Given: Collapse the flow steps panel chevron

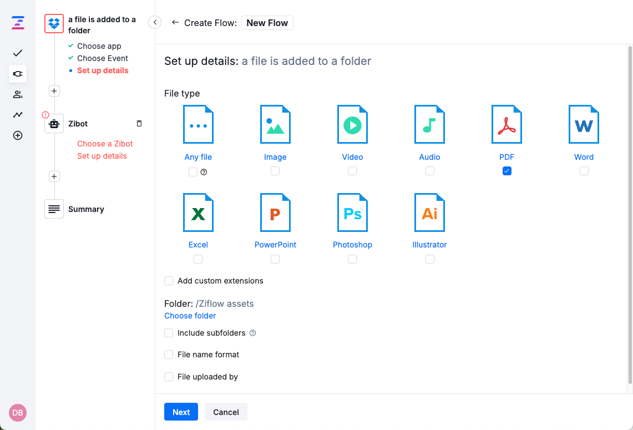Looking at the screenshot, I should 155,22.
